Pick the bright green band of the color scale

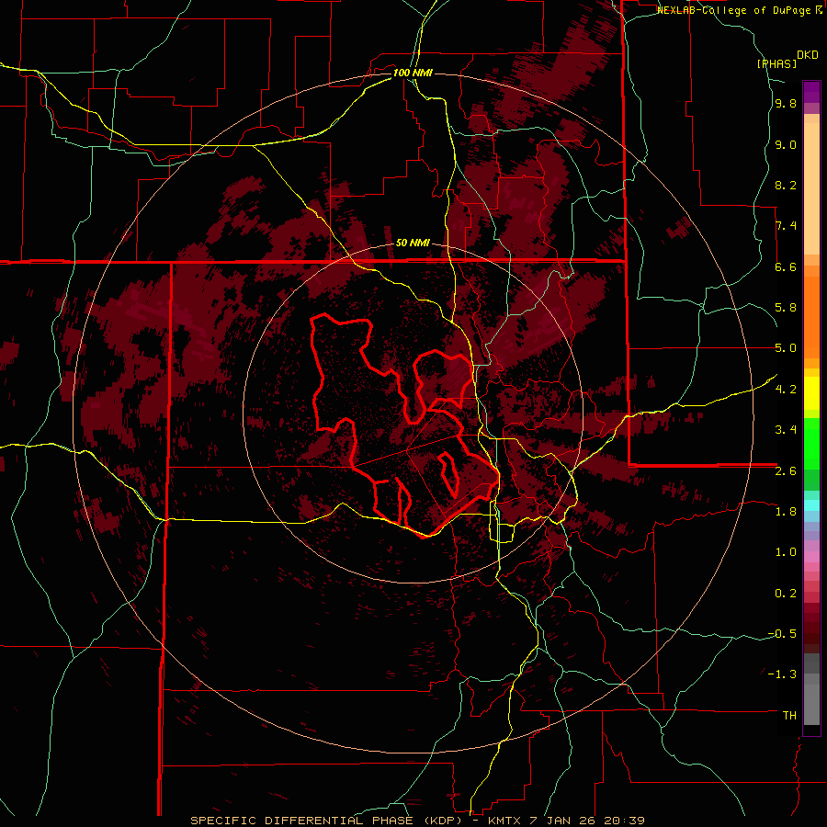click(x=811, y=443)
